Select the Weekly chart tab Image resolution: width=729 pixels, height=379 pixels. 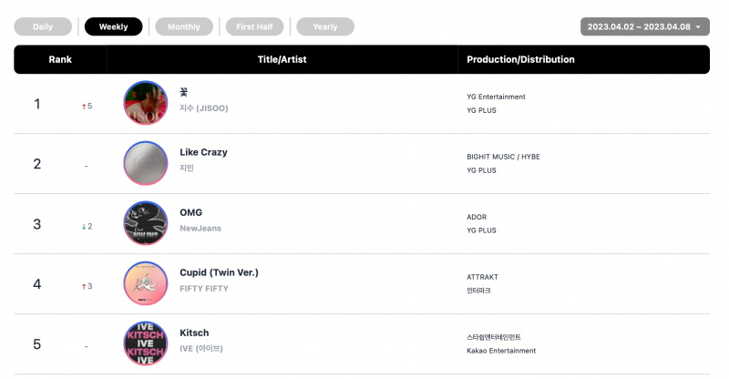[113, 26]
